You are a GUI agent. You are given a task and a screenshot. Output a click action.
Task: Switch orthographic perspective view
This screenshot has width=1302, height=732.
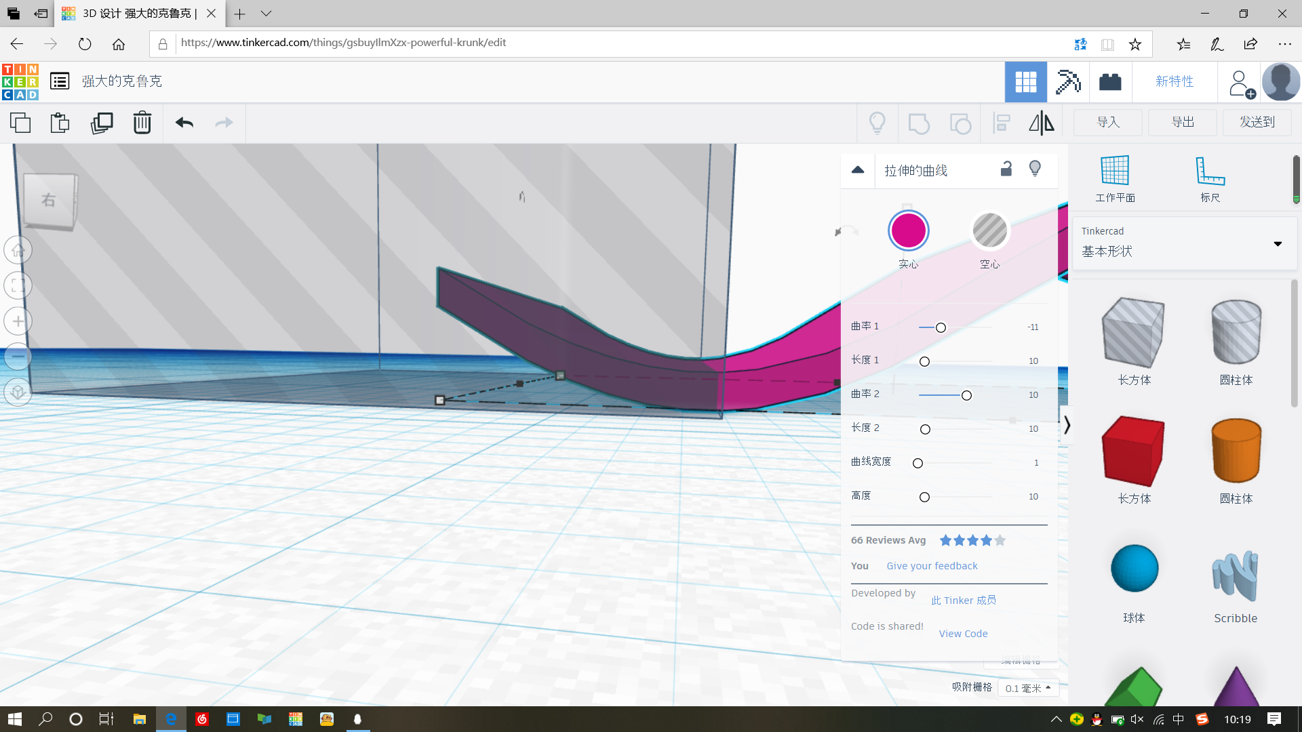(18, 392)
